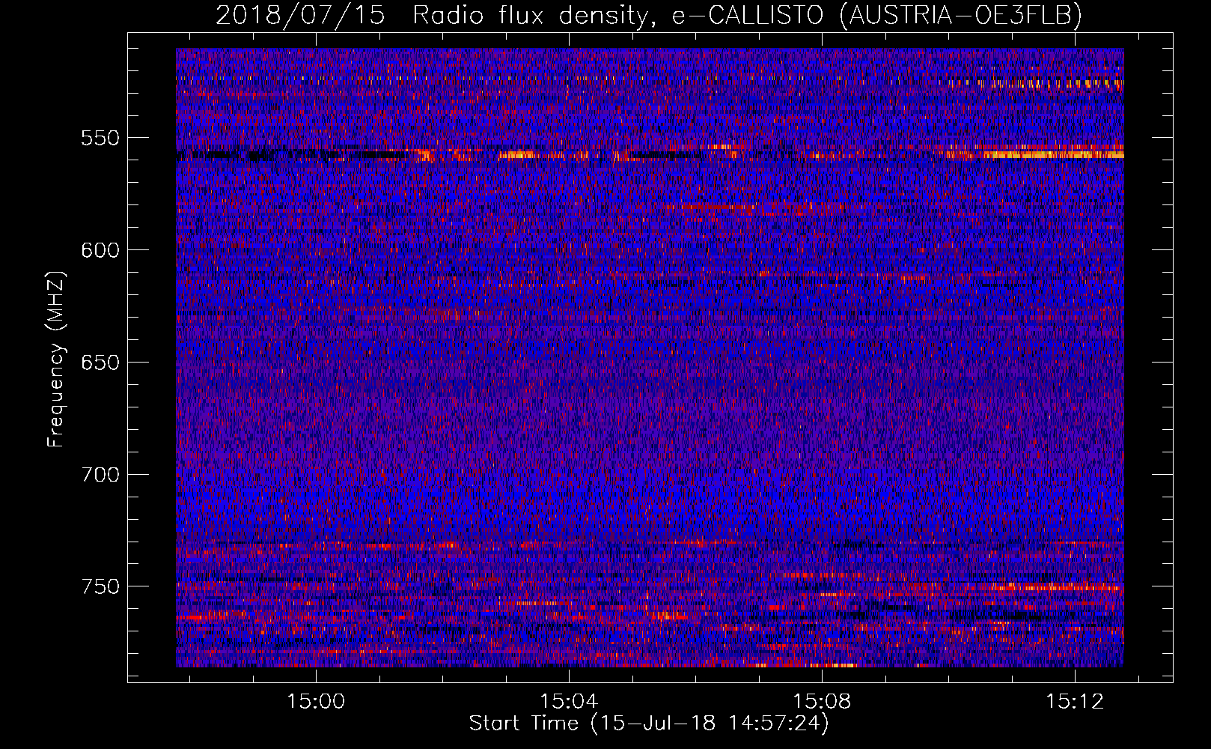Click the 550 frequency tick label
1211x749 pixels.
coord(100,138)
